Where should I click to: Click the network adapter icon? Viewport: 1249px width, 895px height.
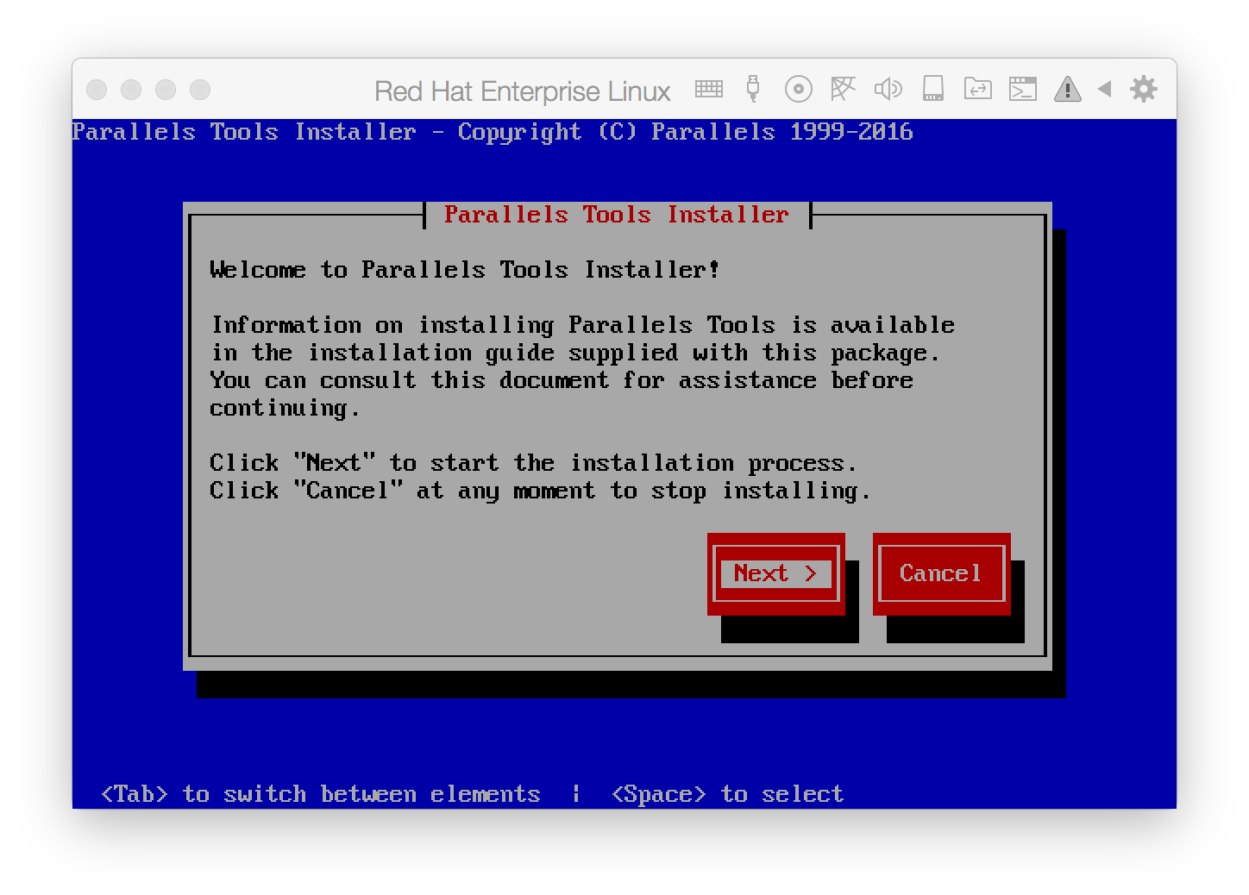coord(843,89)
